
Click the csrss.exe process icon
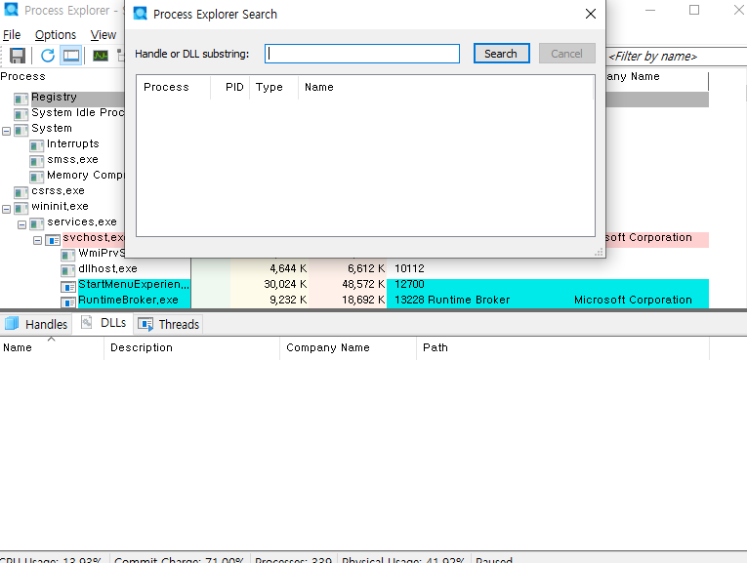tap(21, 191)
